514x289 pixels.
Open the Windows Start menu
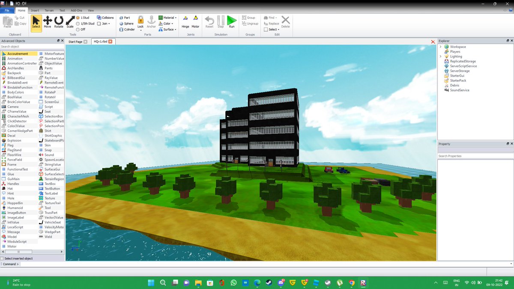(151, 283)
